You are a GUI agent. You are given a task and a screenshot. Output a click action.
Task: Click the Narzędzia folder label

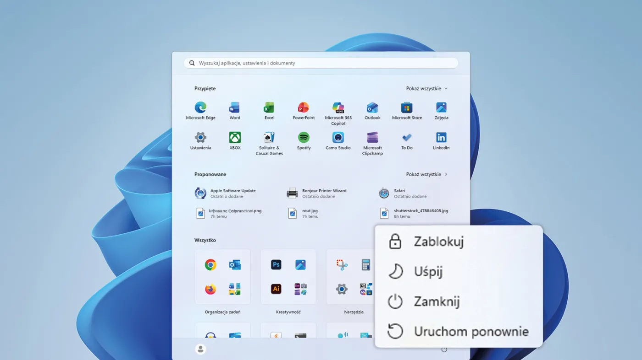pos(354,312)
